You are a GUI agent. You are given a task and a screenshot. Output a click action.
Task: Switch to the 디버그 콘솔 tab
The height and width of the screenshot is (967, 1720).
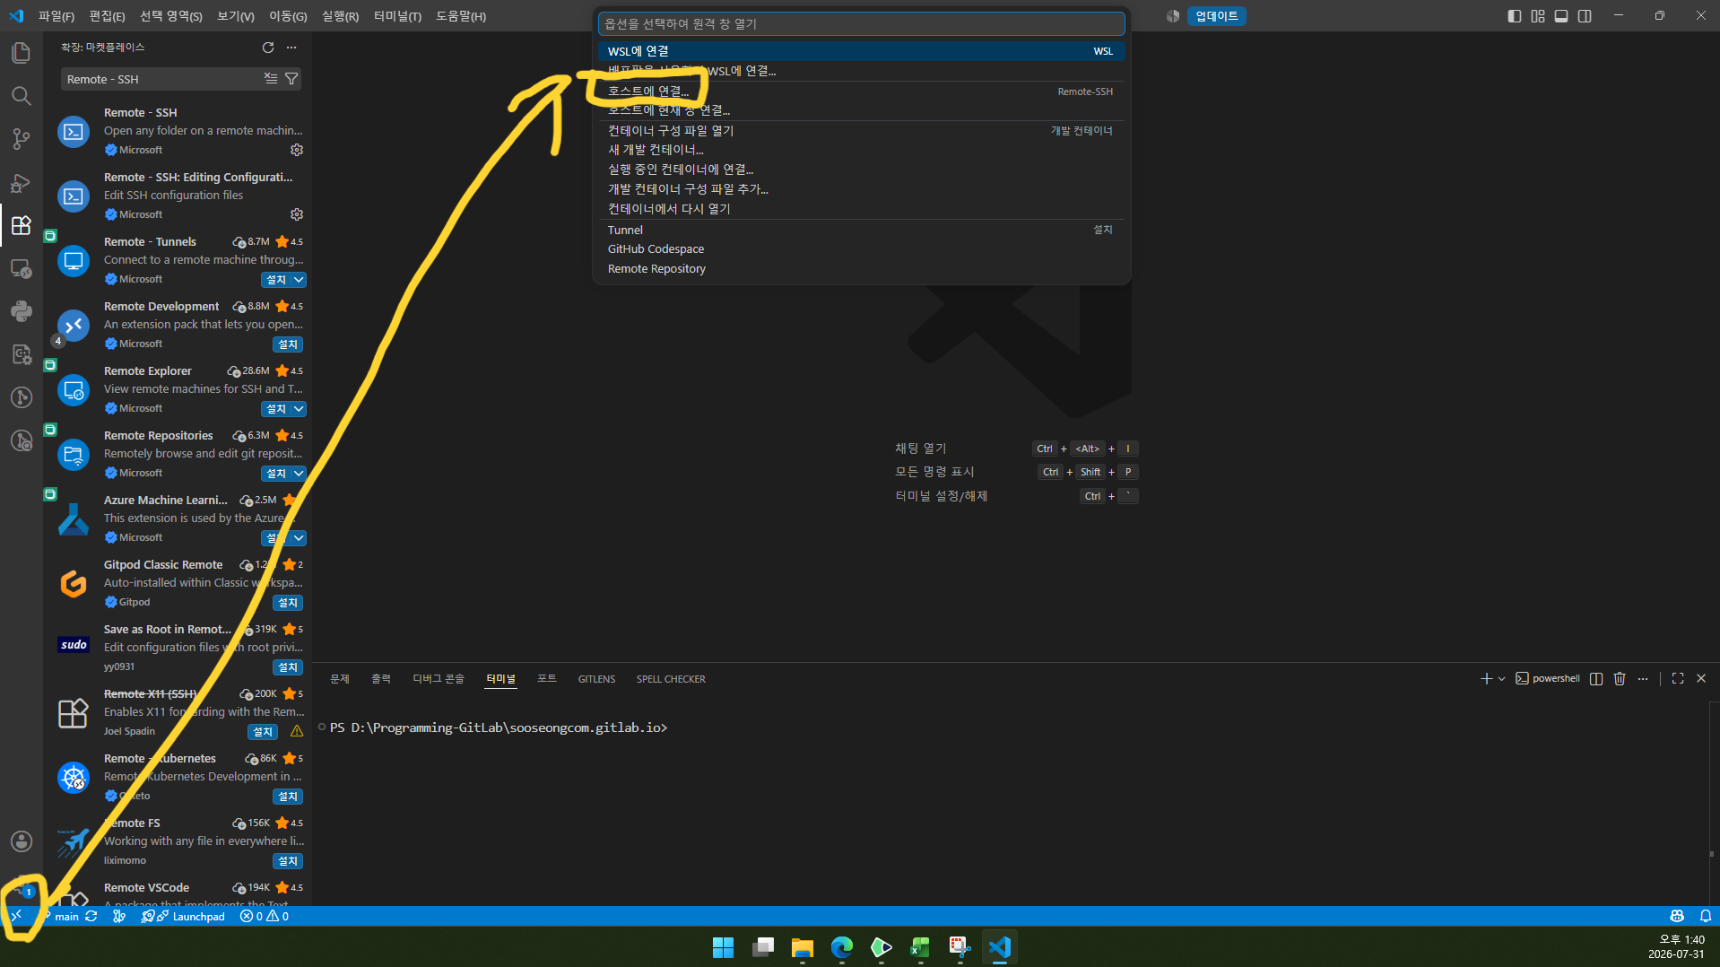point(439,679)
